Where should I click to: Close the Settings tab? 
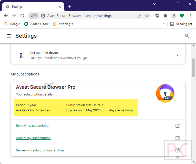tap(60, 7)
